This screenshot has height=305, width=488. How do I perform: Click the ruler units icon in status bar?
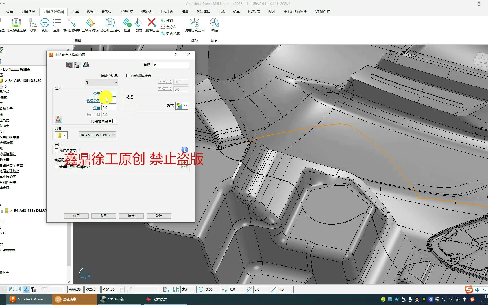[x=176, y=289]
